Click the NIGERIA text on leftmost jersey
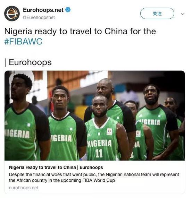 click(x=17, y=134)
